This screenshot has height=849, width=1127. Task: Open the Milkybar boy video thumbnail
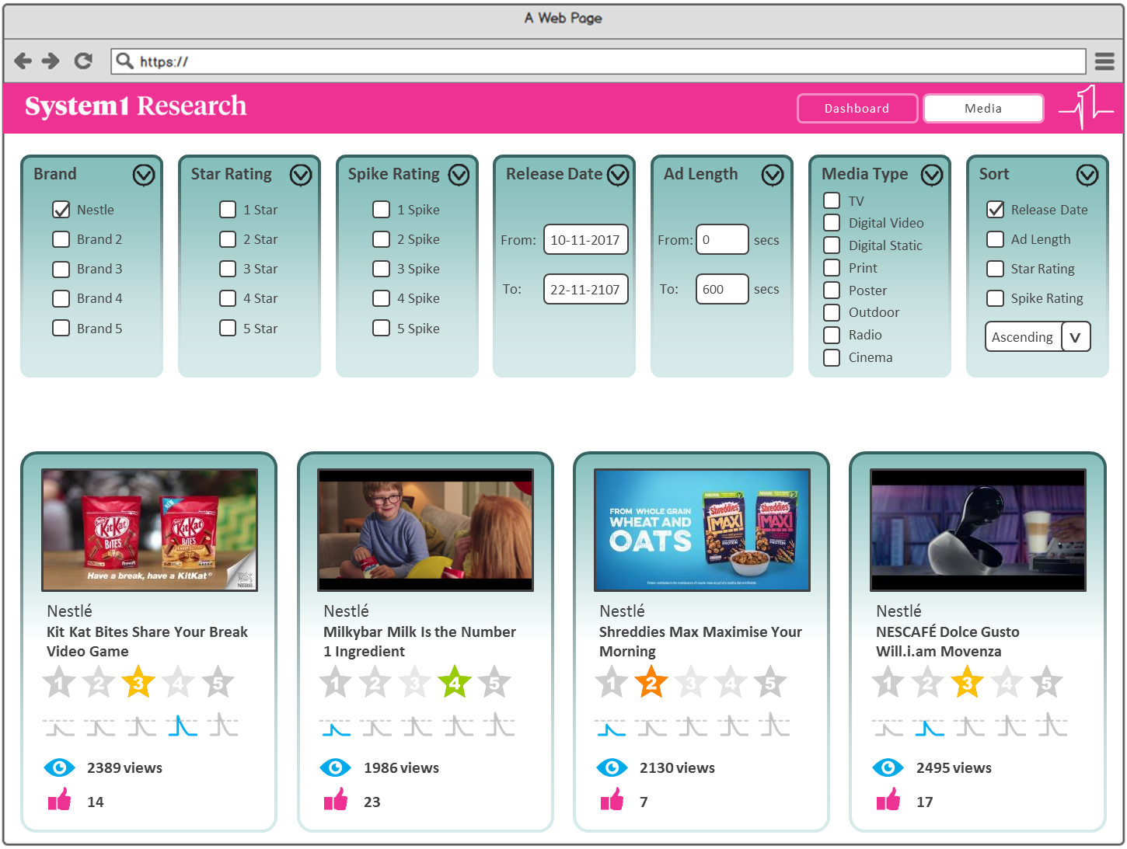(x=426, y=530)
